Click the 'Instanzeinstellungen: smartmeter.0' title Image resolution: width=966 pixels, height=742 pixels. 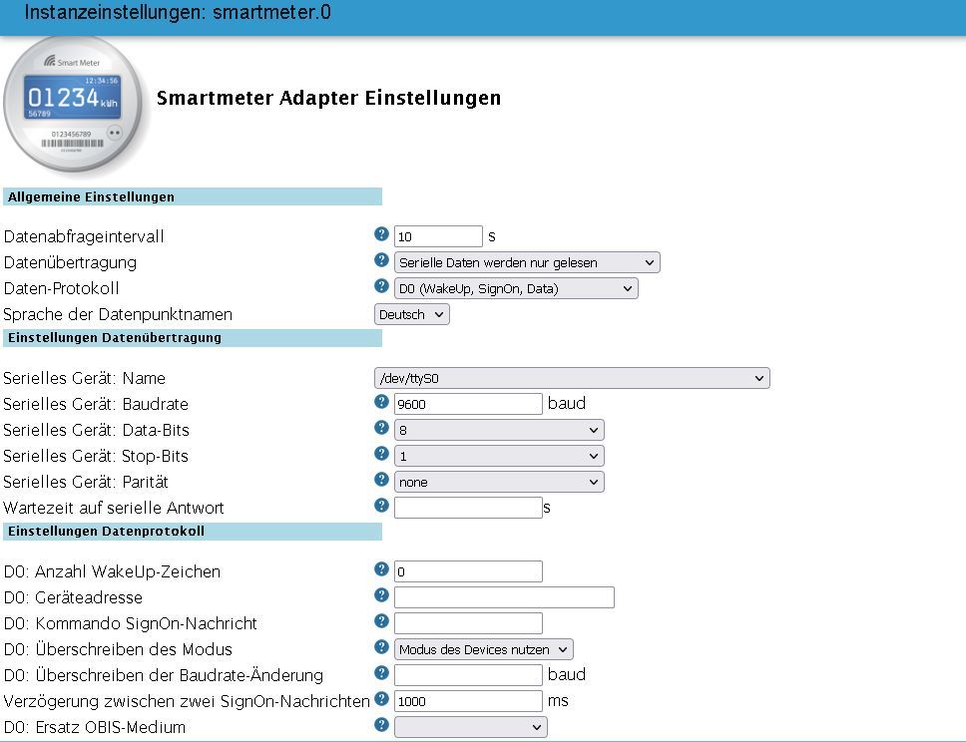coord(178,12)
